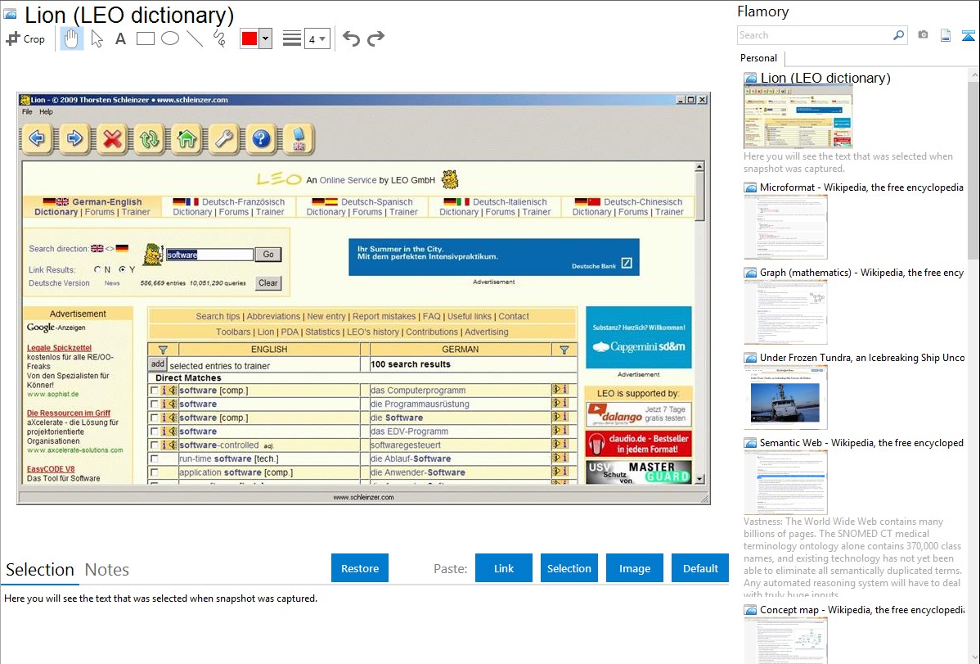Open the line width dropdown showing 4
Viewport: 980px width, 664px height.
click(317, 38)
